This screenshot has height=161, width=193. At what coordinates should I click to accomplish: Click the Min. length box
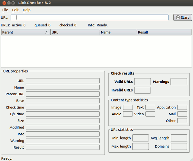141,138
